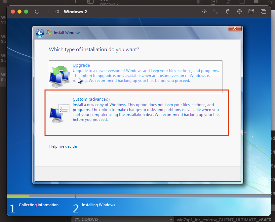This screenshot has height=222, width=275.
Task: Click the Custom option's description paragraph
Action: [146, 112]
